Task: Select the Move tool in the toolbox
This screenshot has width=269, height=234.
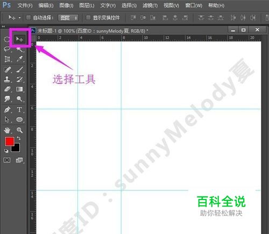Action: 19,39
